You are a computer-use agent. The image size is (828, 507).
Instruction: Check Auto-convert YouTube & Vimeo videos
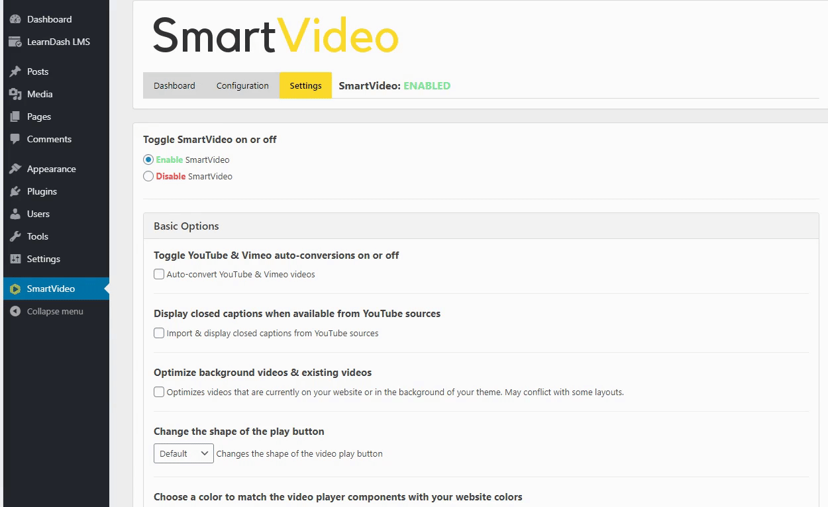(159, 274)
